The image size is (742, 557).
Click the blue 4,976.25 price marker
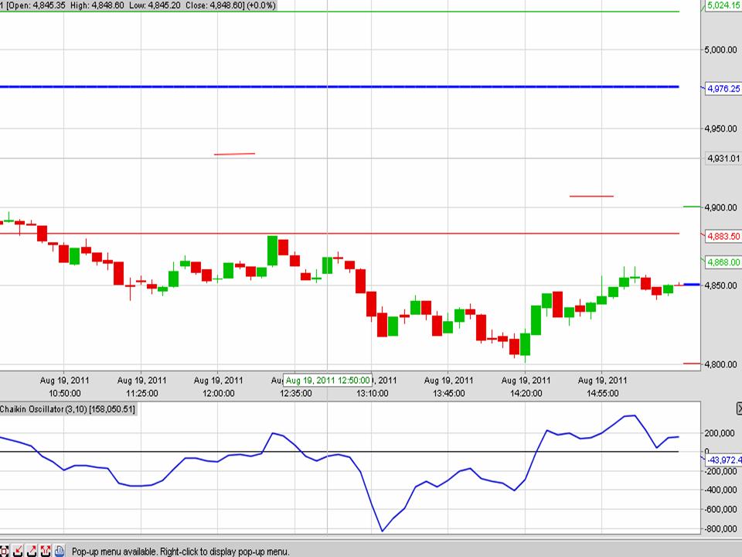723,89
